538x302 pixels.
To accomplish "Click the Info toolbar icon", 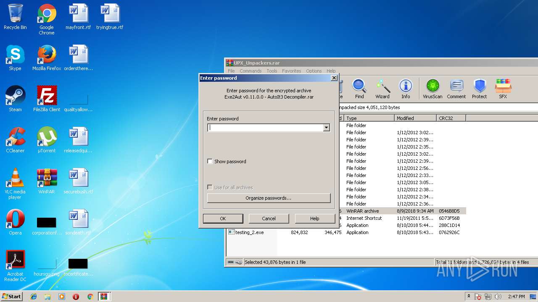I will (x=405, y=89).
